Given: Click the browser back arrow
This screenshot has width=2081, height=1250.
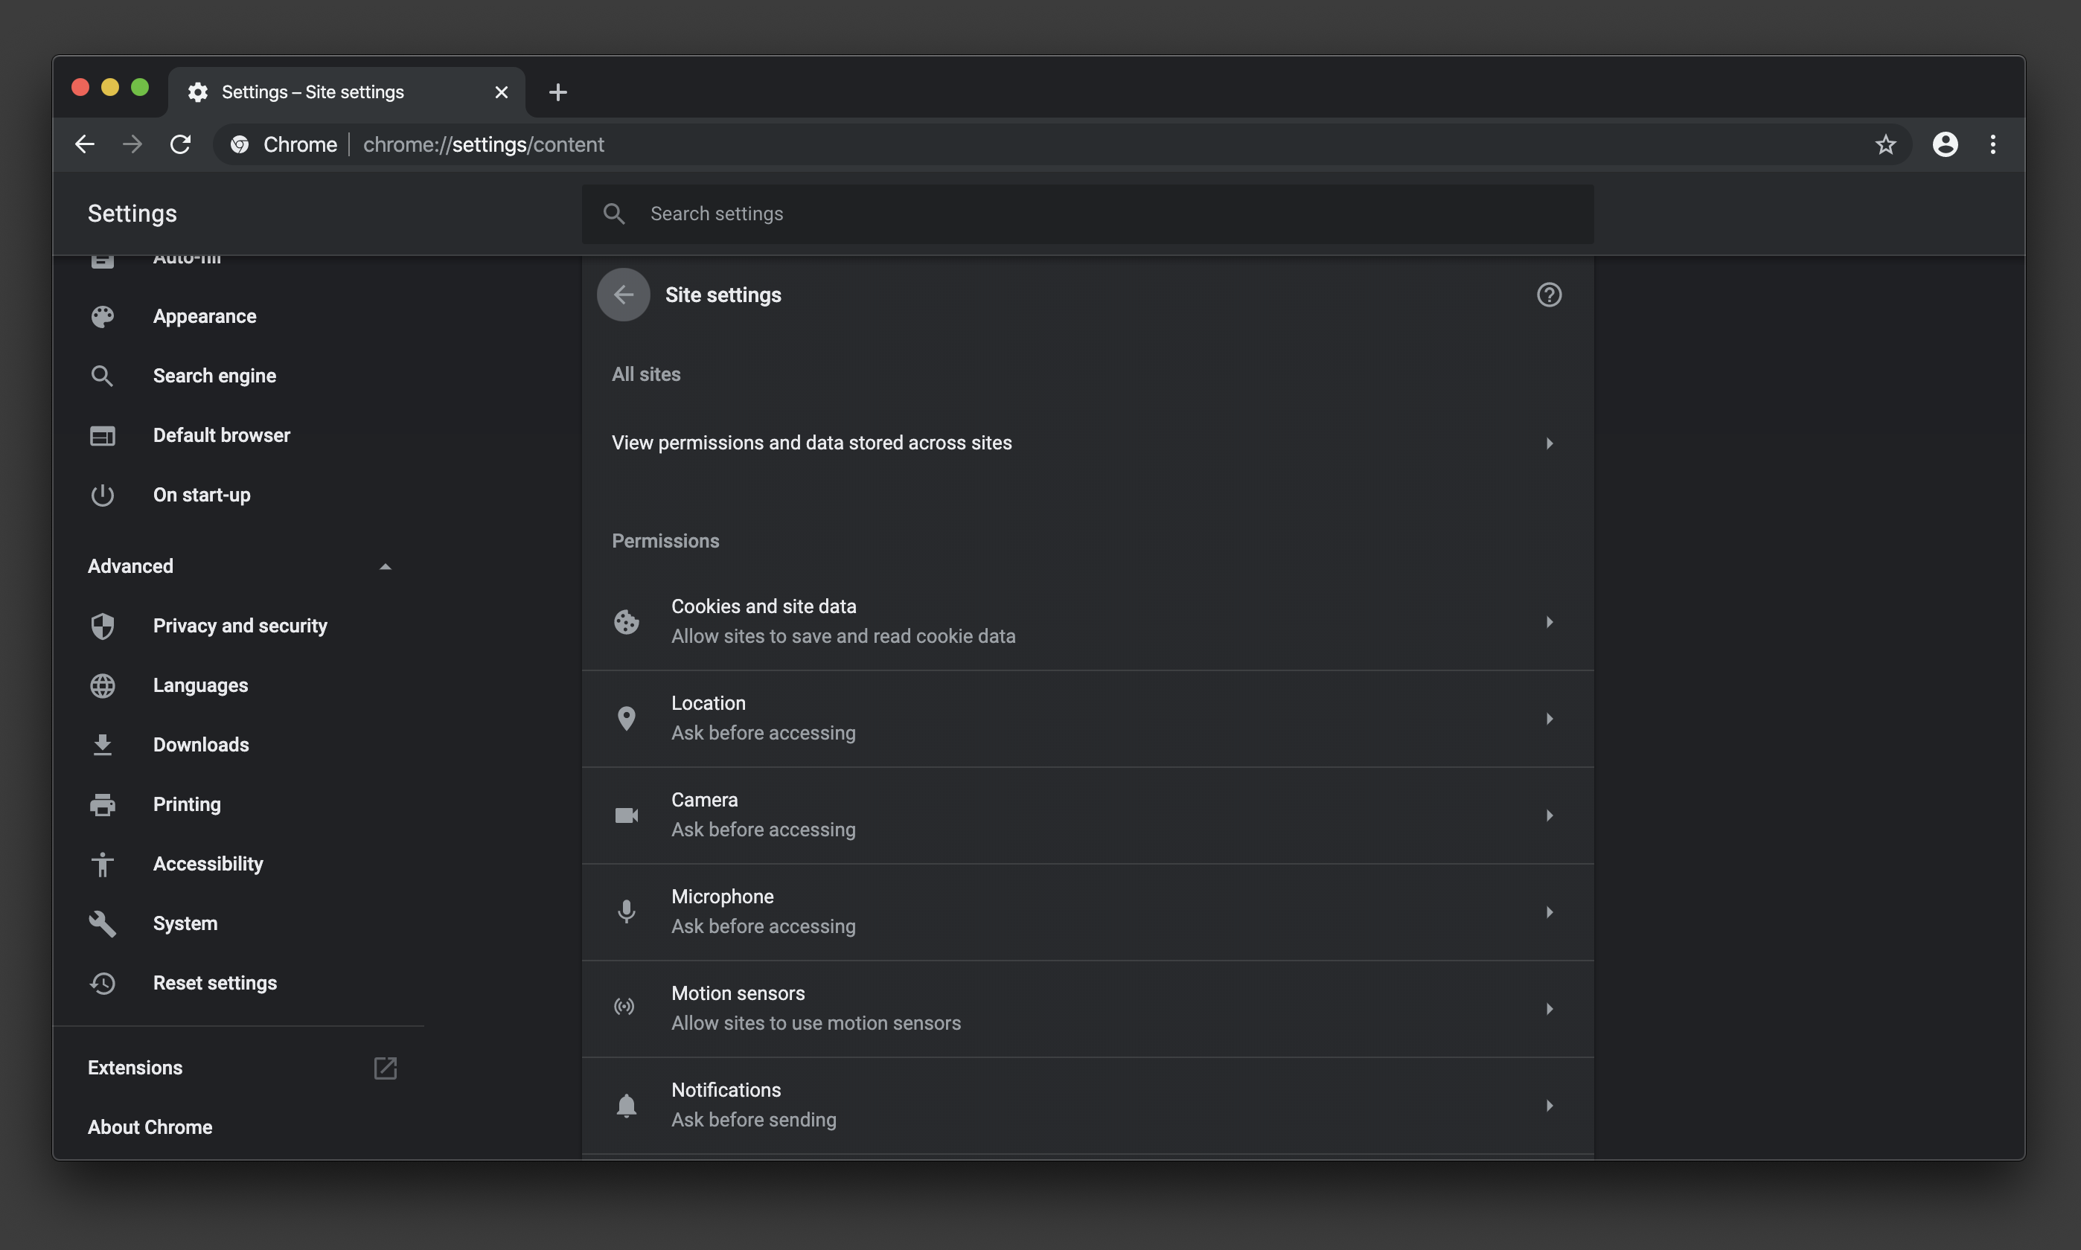Looking at the screenshot, I should click(85, 145).
